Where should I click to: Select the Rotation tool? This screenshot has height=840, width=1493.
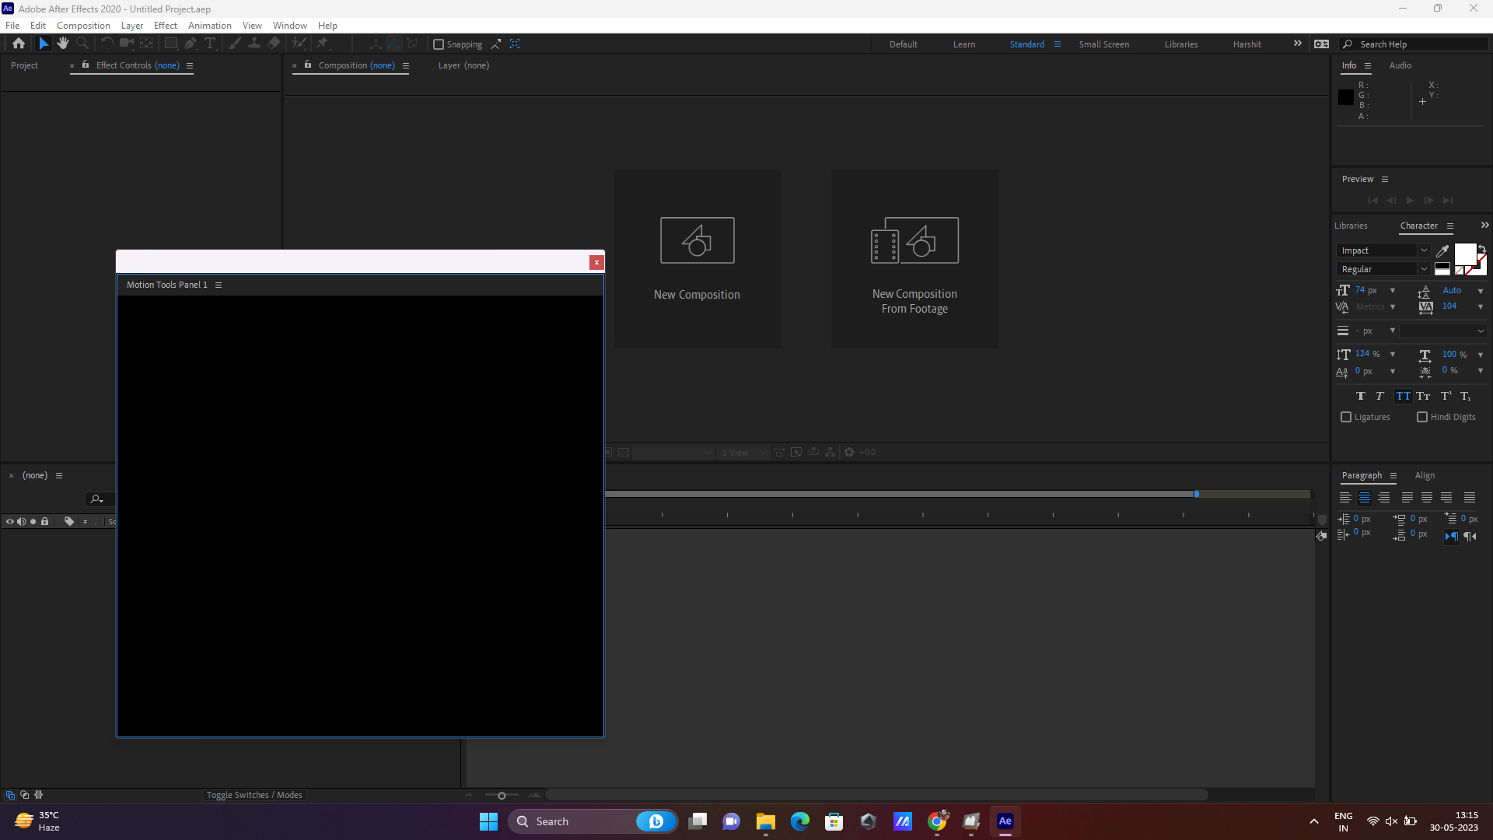[x=107, y=44]
